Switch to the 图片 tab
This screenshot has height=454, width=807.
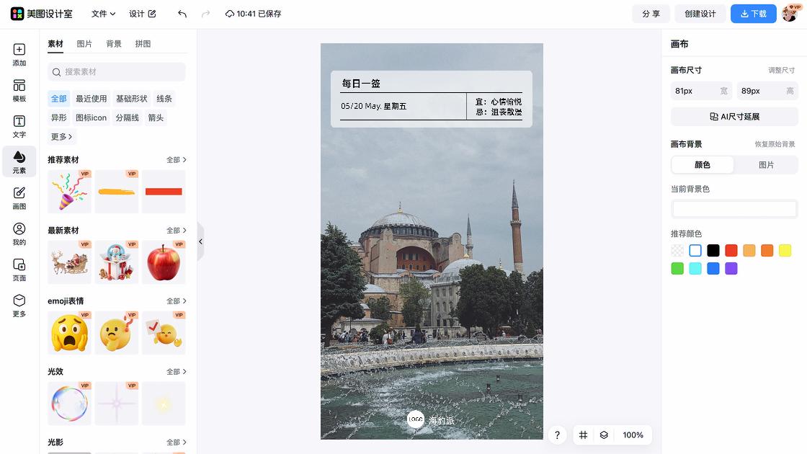(84, 44)
